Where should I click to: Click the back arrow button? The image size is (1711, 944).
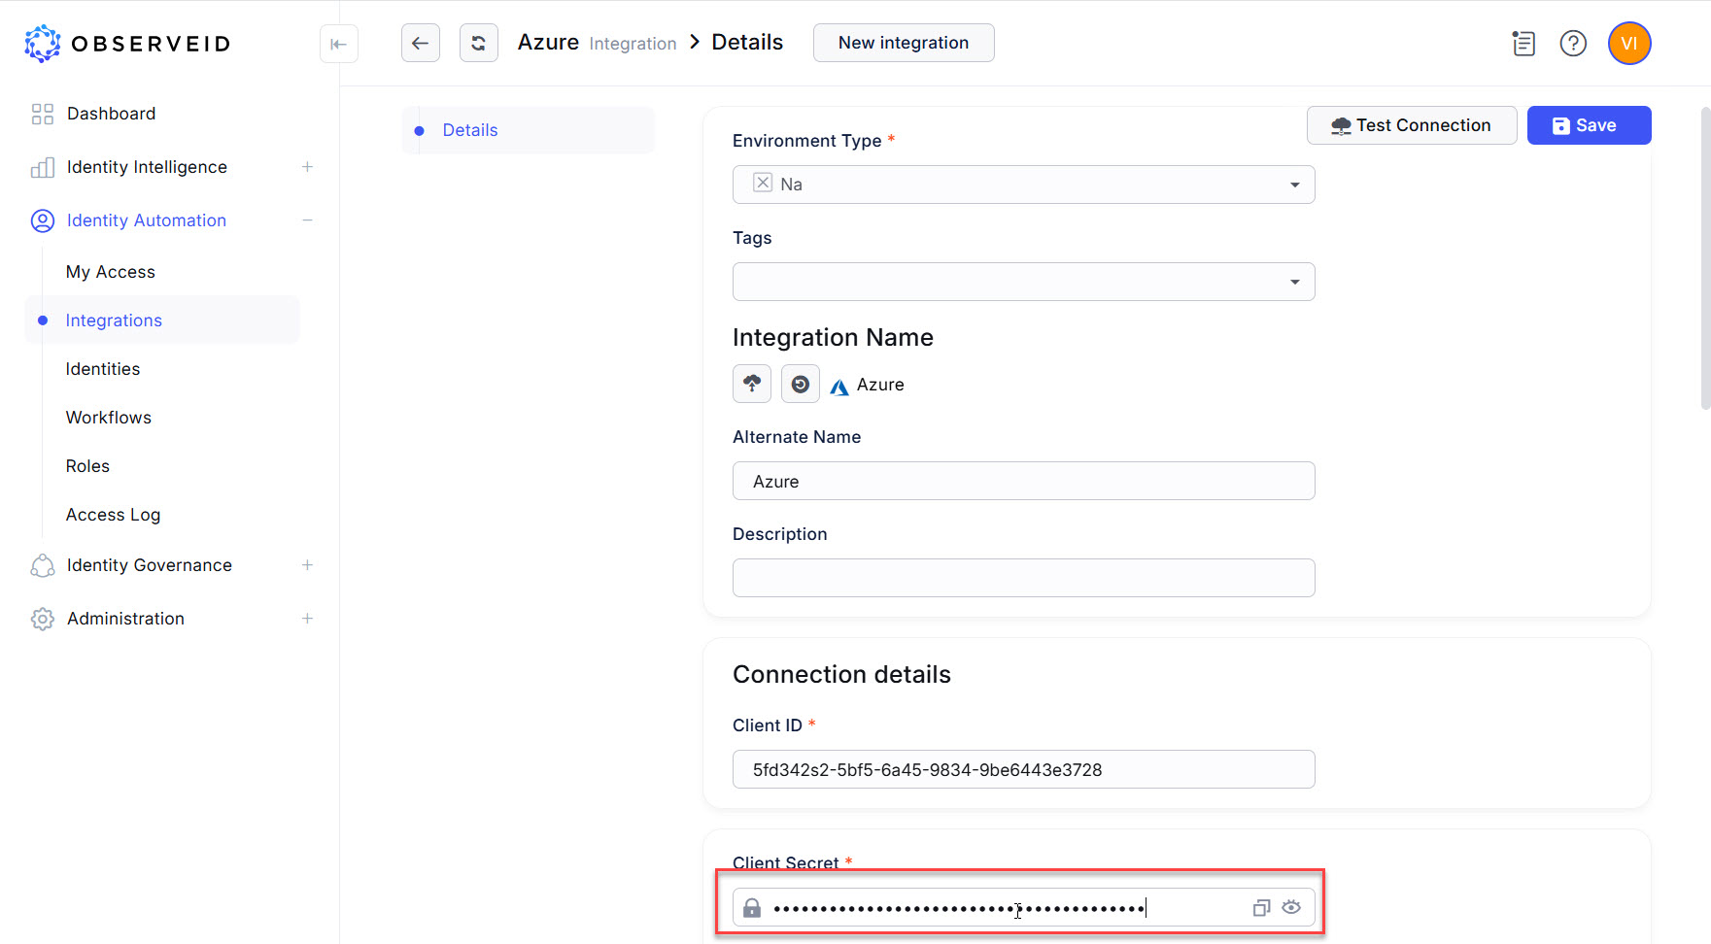pos(420,43)
